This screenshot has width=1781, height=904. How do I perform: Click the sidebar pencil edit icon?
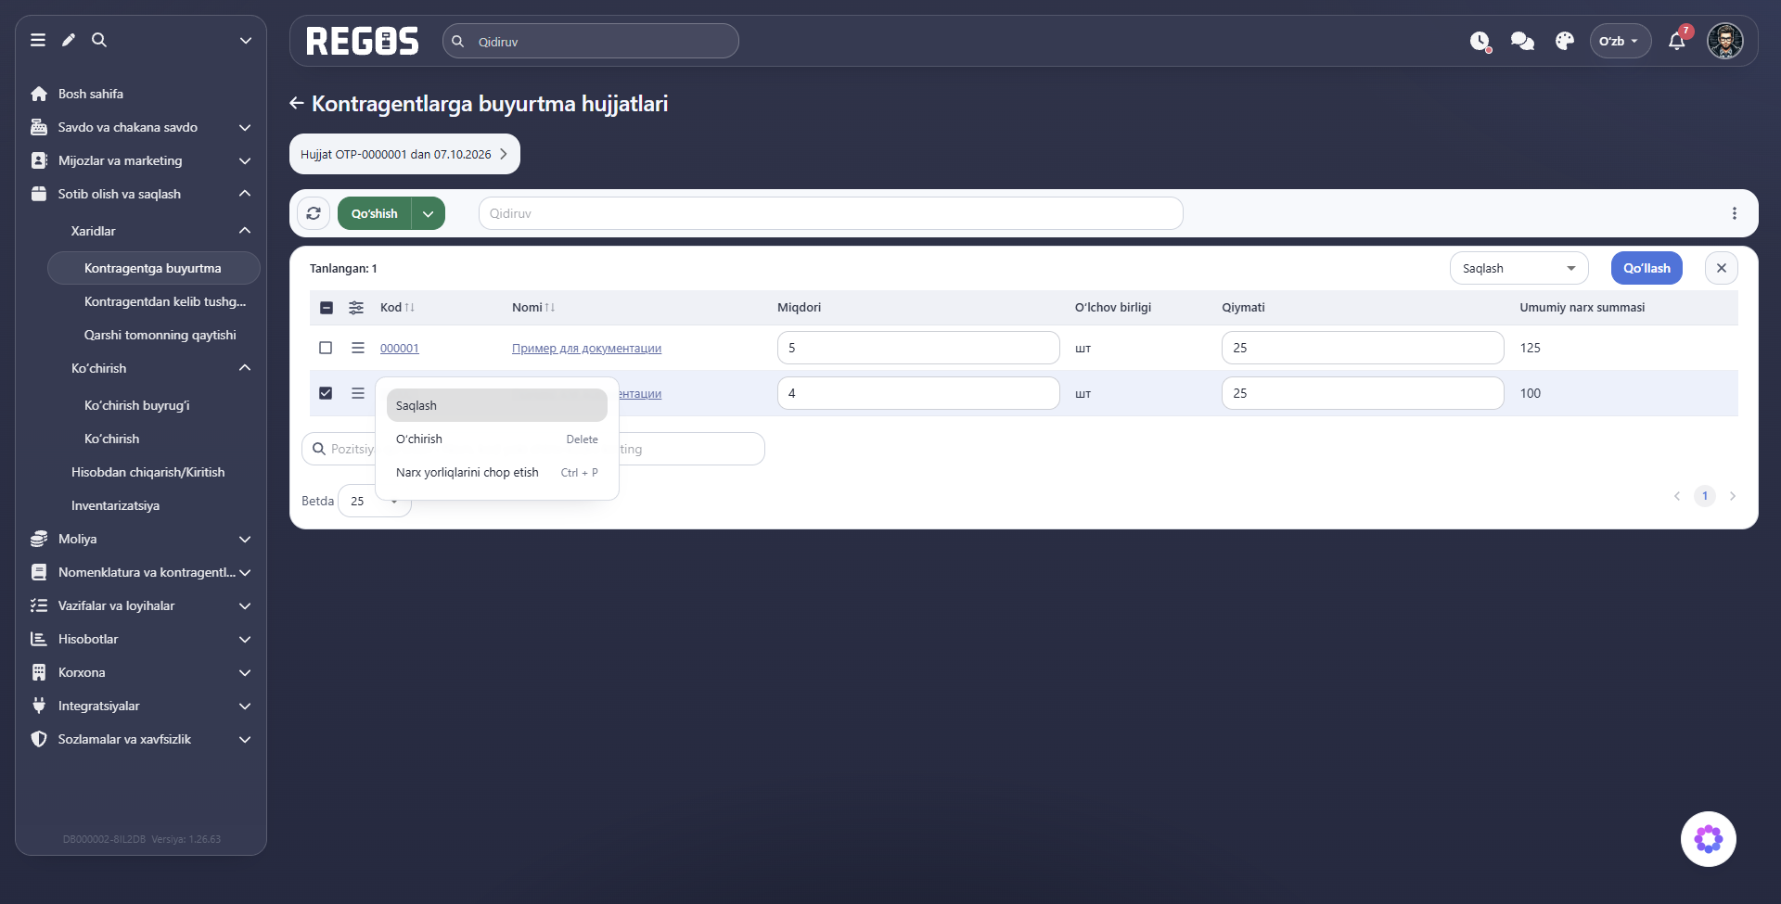[x=69, y=40]
